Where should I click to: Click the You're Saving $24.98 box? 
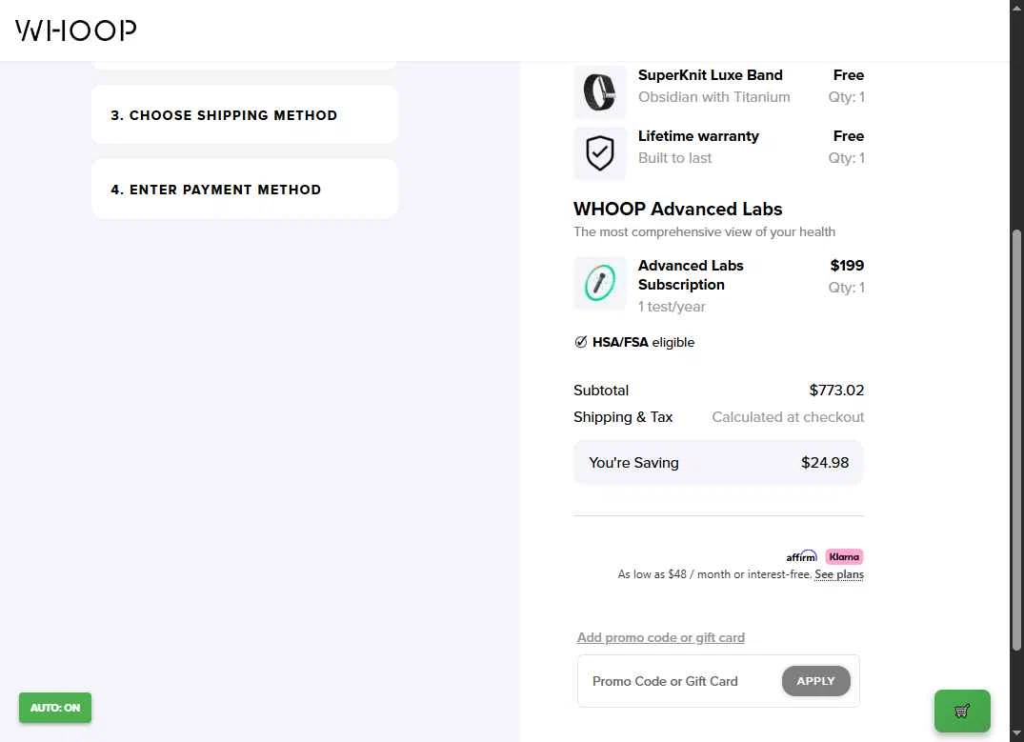coord(718,463)
